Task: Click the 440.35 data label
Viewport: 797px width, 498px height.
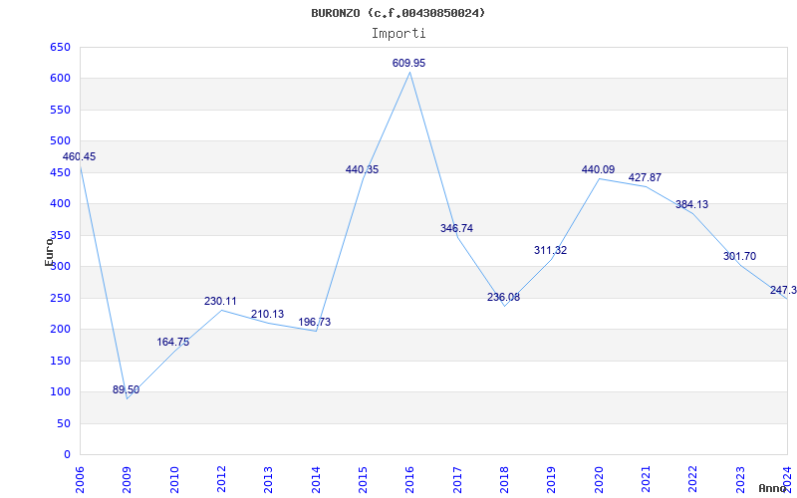Action: click(362, 169)
